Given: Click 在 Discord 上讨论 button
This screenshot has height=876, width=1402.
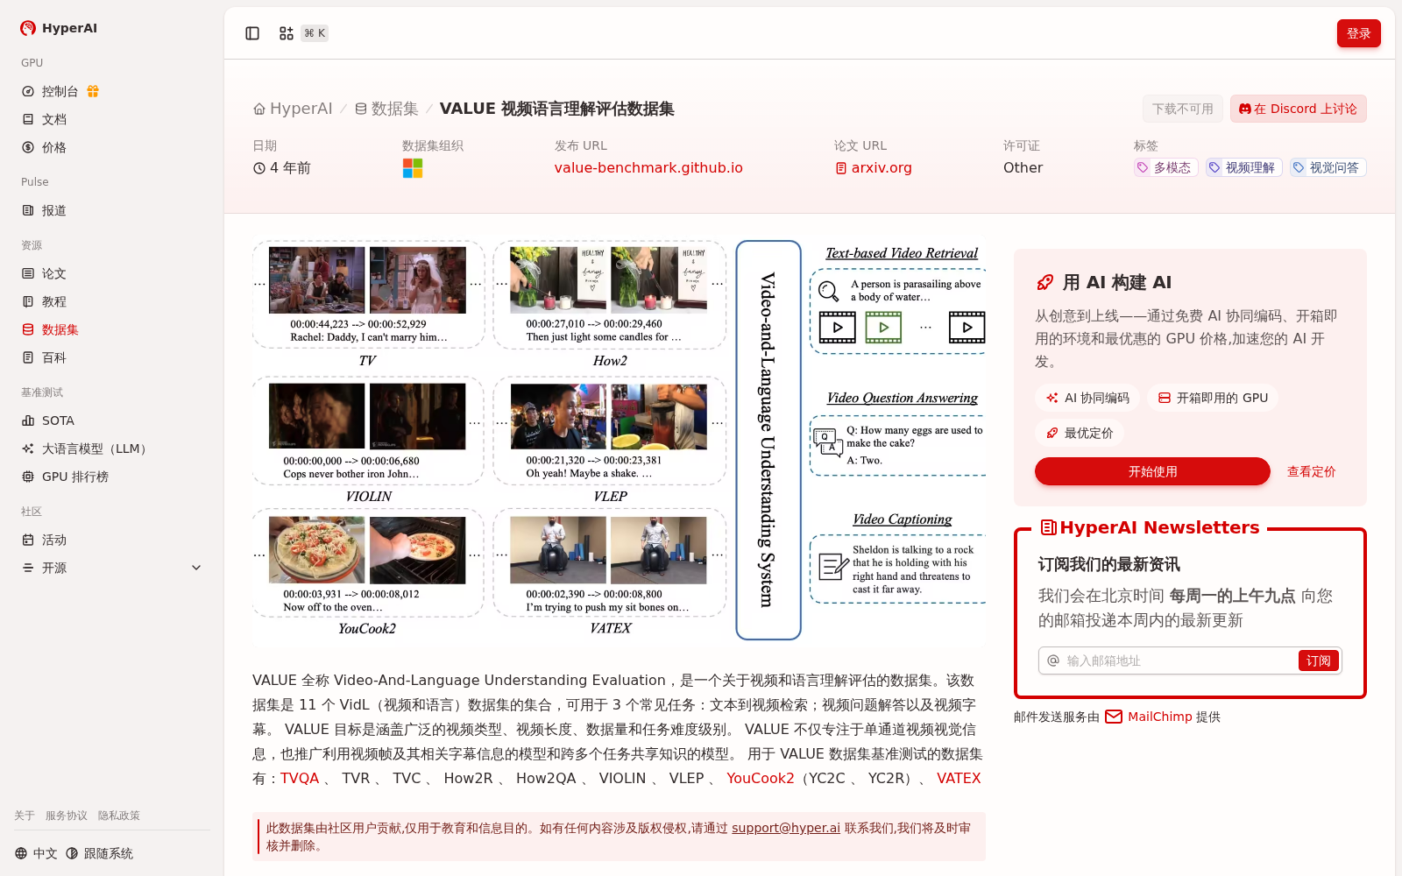Looking at the screenshot, I should [x=1298, y=109].
